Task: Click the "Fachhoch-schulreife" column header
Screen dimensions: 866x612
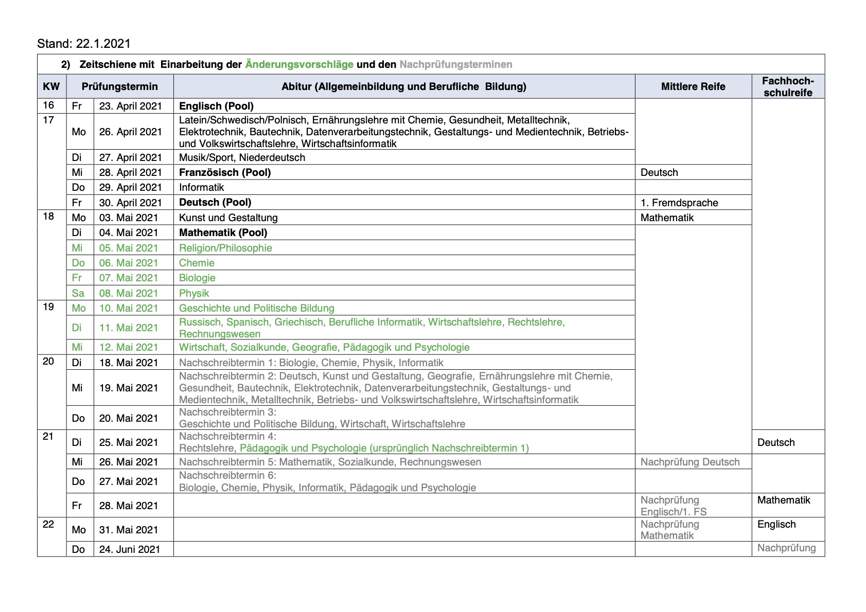Action: 788,86
